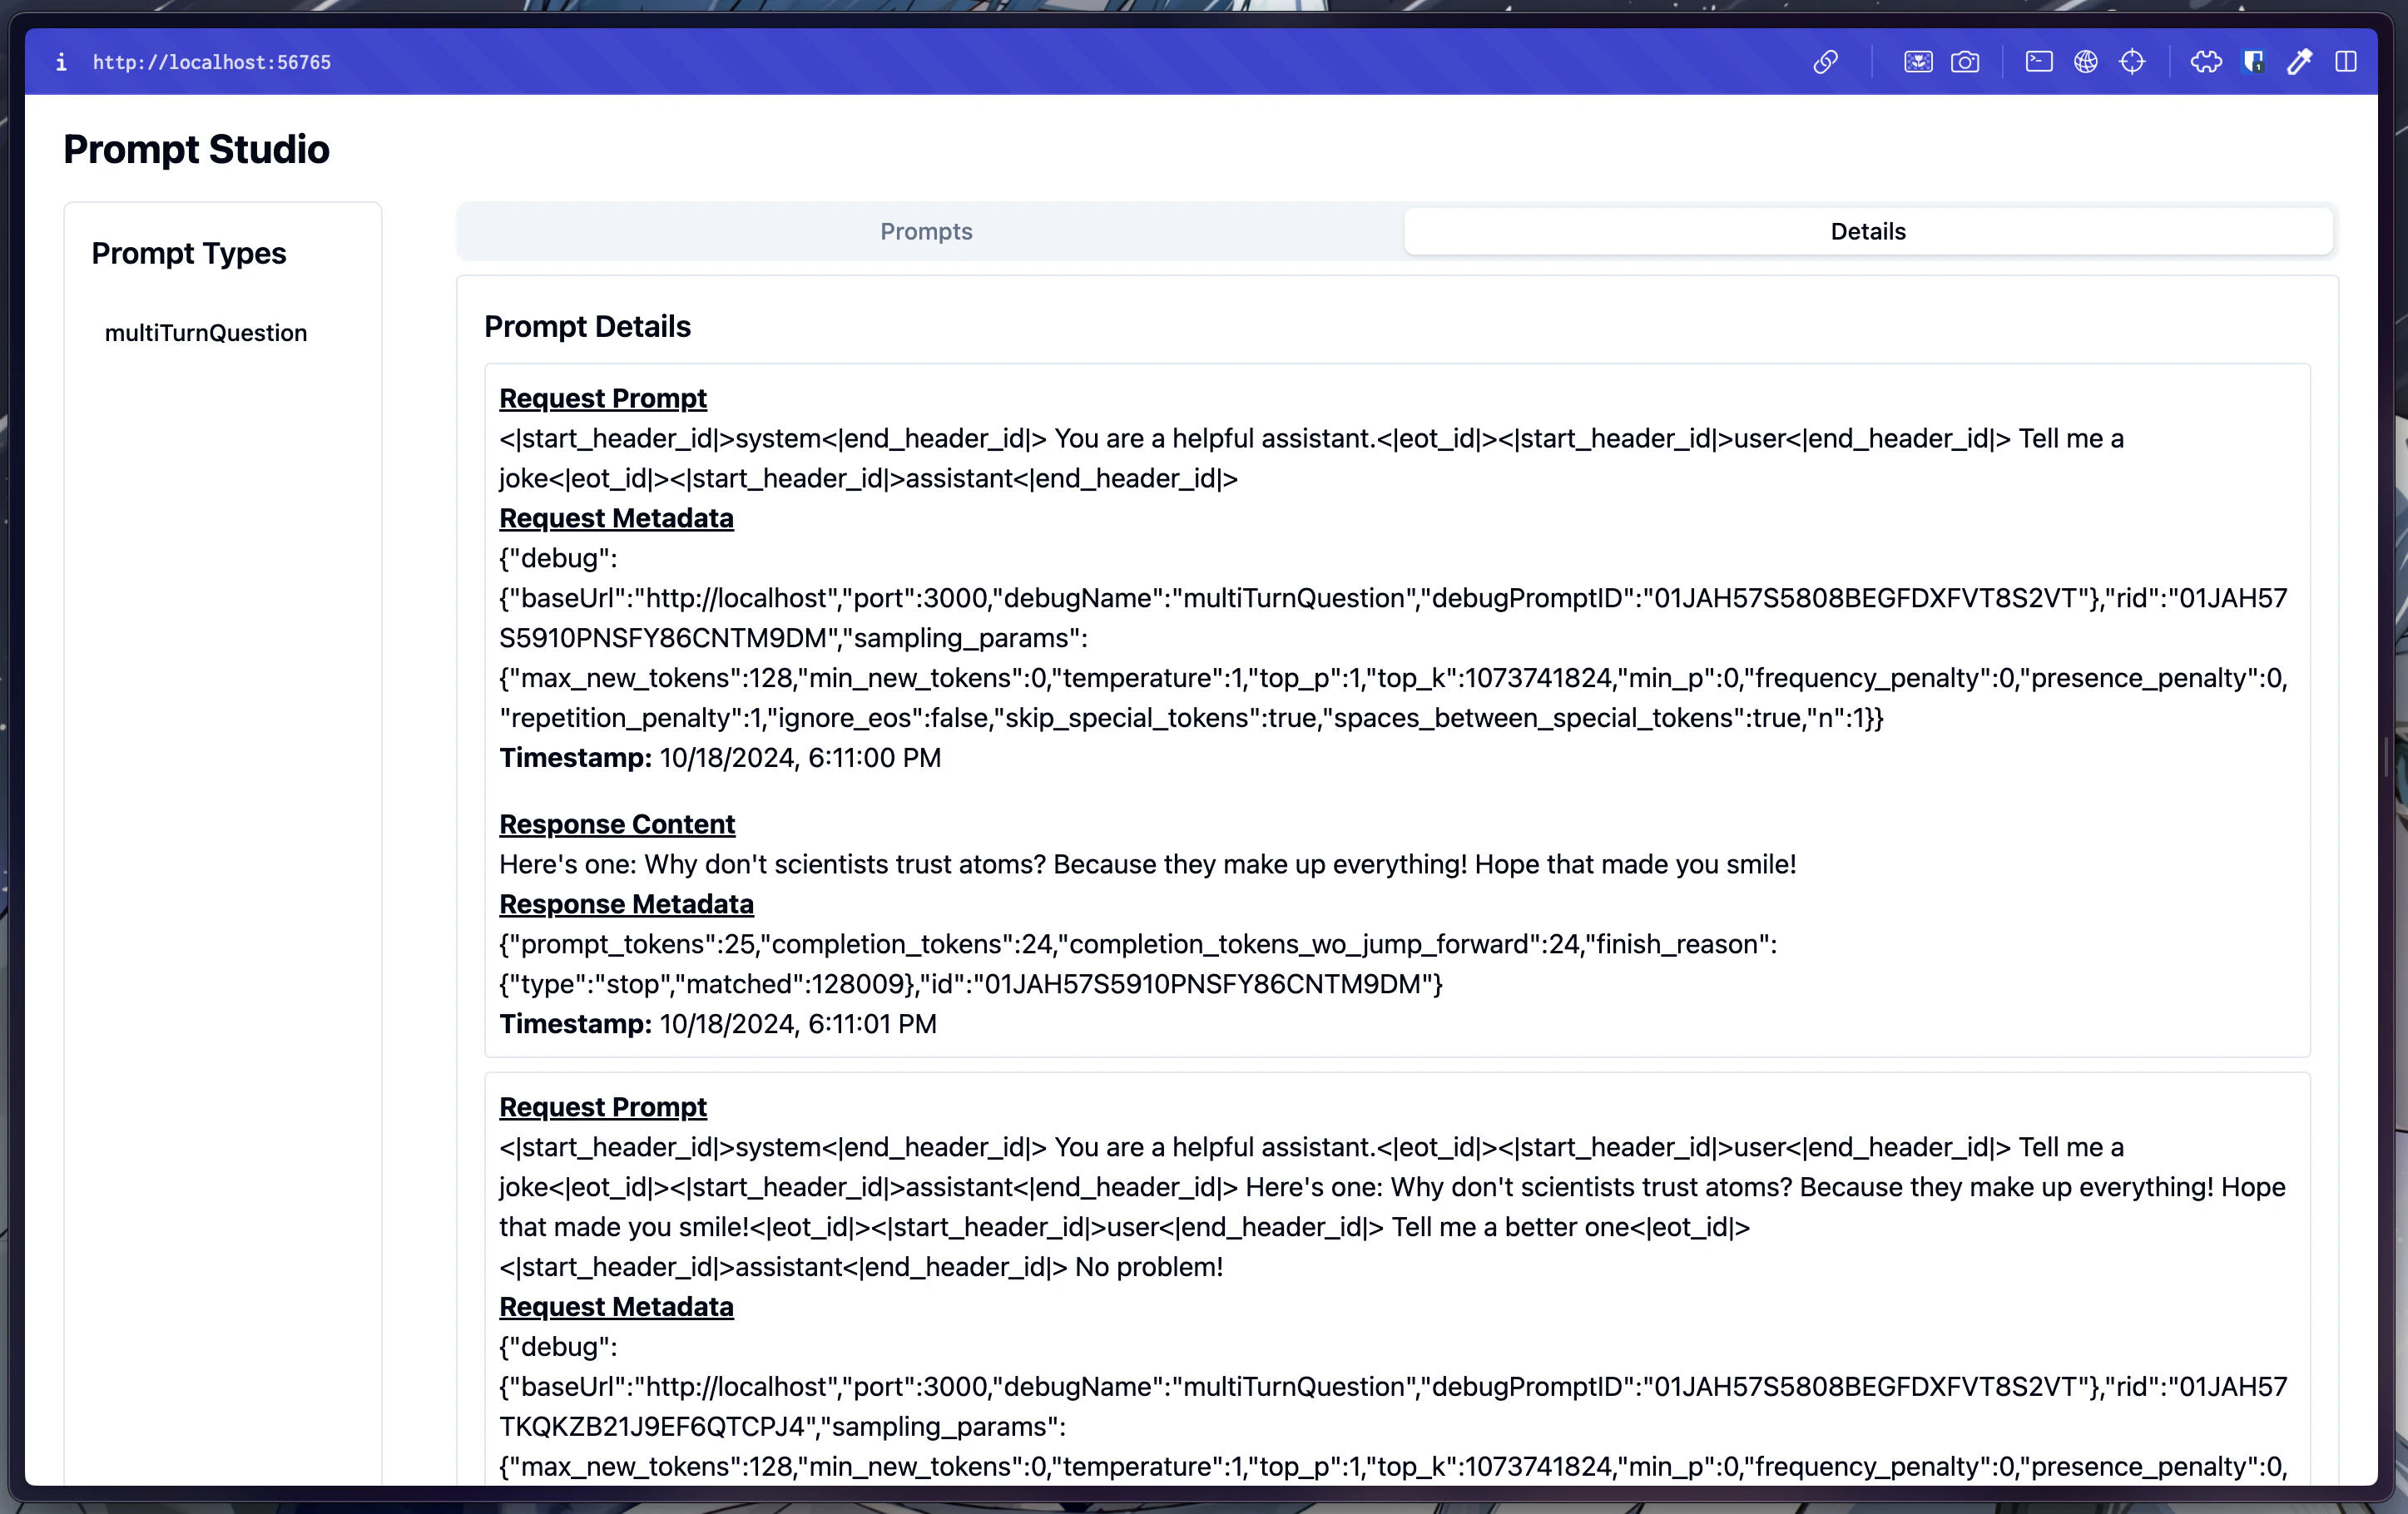Click second entry's Request Metadata heading
This screenshot has width=2408, height=1514.
point(616,1307)
